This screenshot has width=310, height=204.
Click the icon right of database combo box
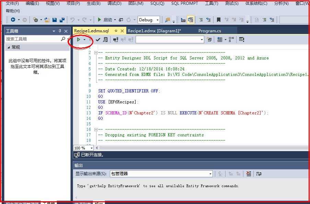(209, 39)
